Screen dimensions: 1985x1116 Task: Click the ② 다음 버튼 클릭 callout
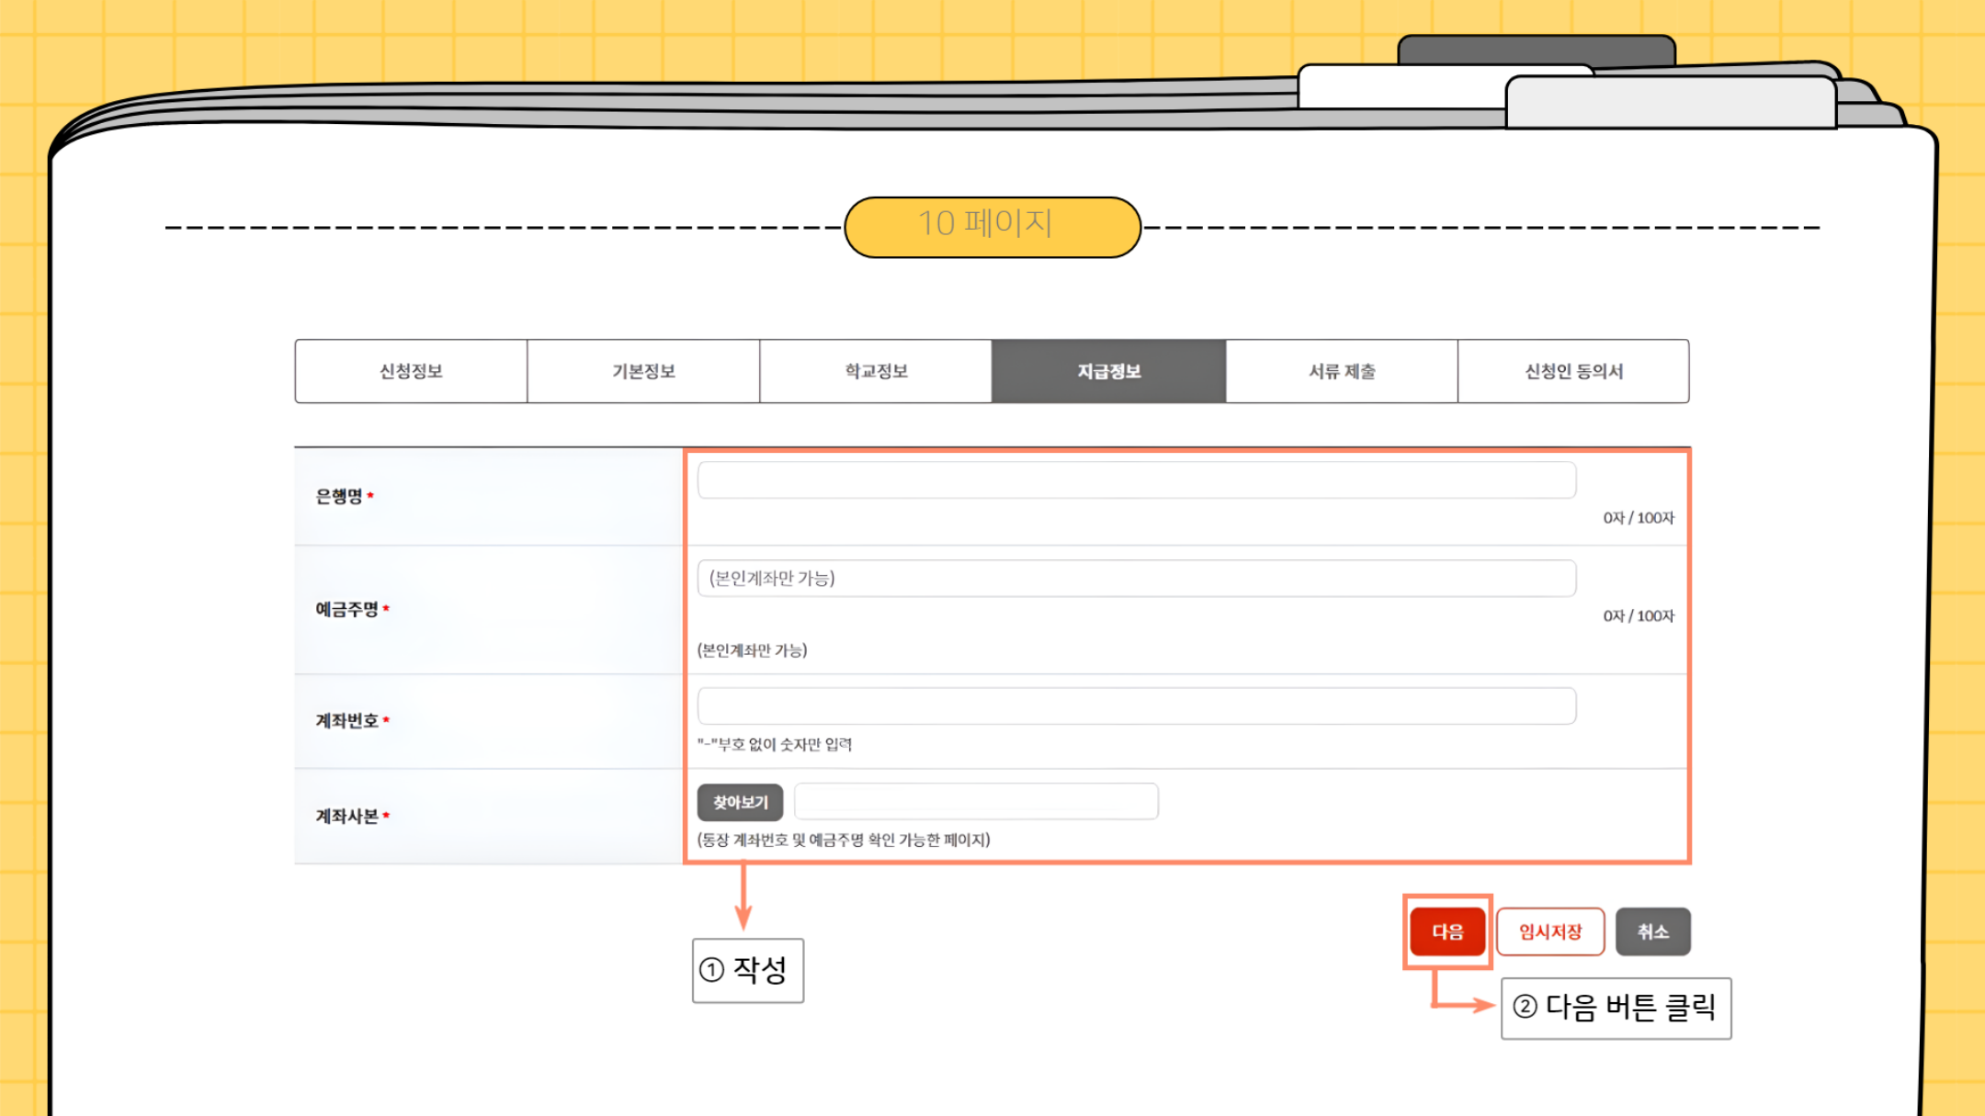tap(1615, 1008)
